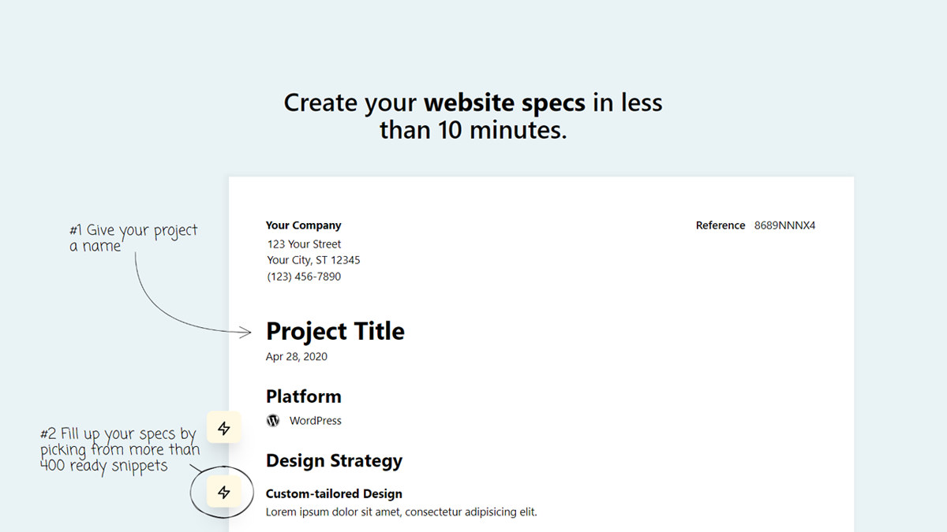The image size is (947, 532).
Task: Click the Custom-tailored Design subheading
Action: point(334,494)
